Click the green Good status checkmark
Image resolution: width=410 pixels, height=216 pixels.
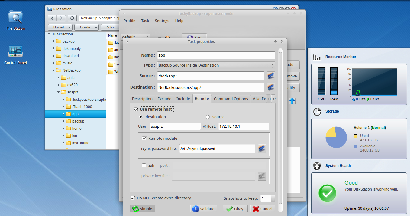tap(327, 193)
